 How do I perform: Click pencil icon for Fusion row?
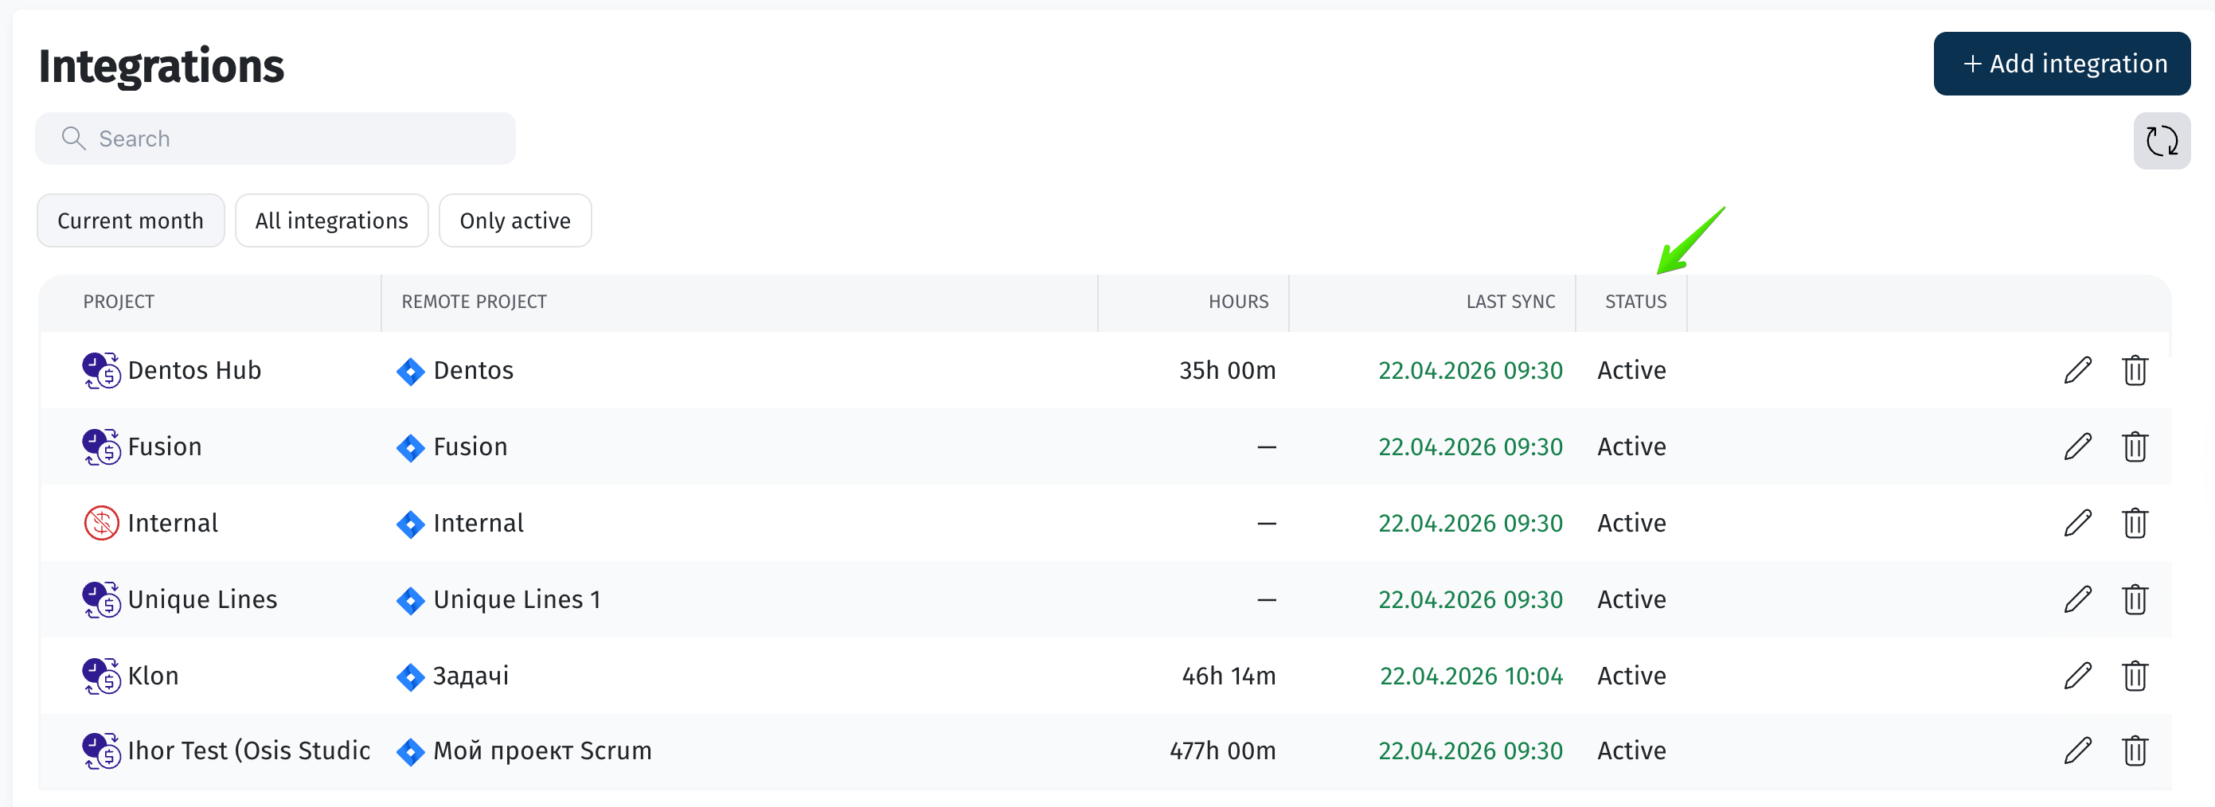2077,447
